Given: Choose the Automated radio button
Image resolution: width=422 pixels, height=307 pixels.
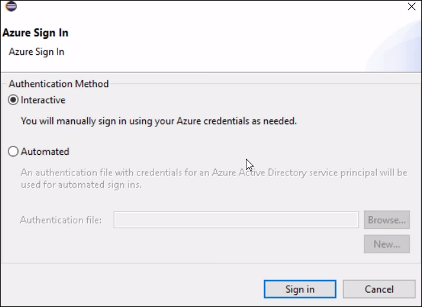Looking at the screenshot, I should coord(13,152).
